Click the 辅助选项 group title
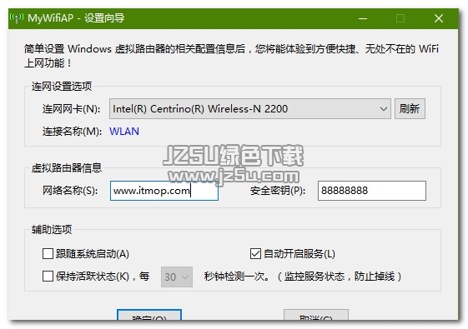This screenshot has width=468, height=329. [52, 229]
